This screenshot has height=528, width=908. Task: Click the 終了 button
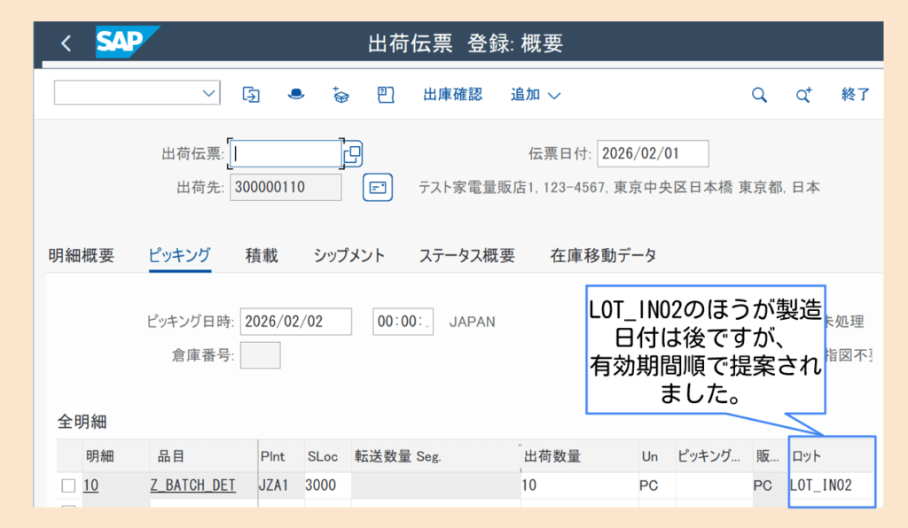click(855, 95)
